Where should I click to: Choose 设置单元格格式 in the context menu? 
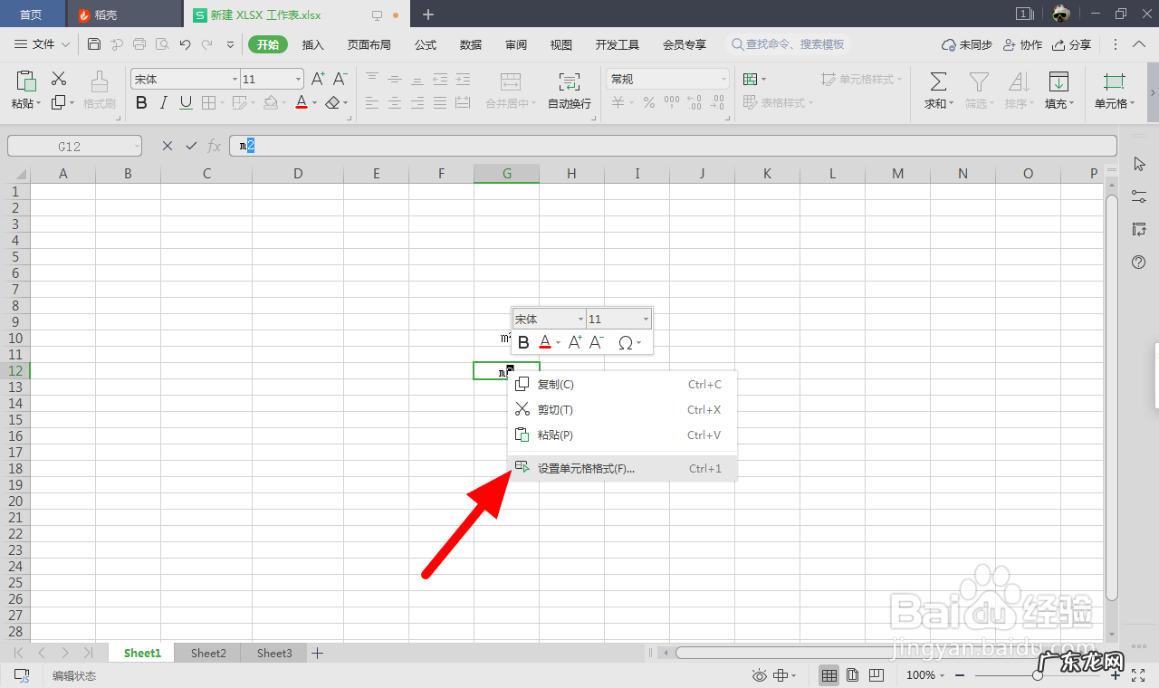click(x=584, y=468)
